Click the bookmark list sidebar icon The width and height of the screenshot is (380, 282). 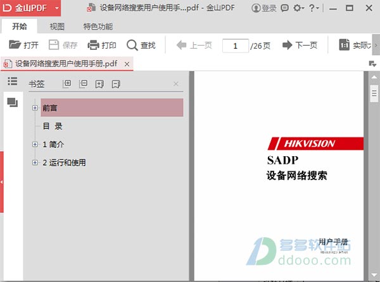(13, 82)
